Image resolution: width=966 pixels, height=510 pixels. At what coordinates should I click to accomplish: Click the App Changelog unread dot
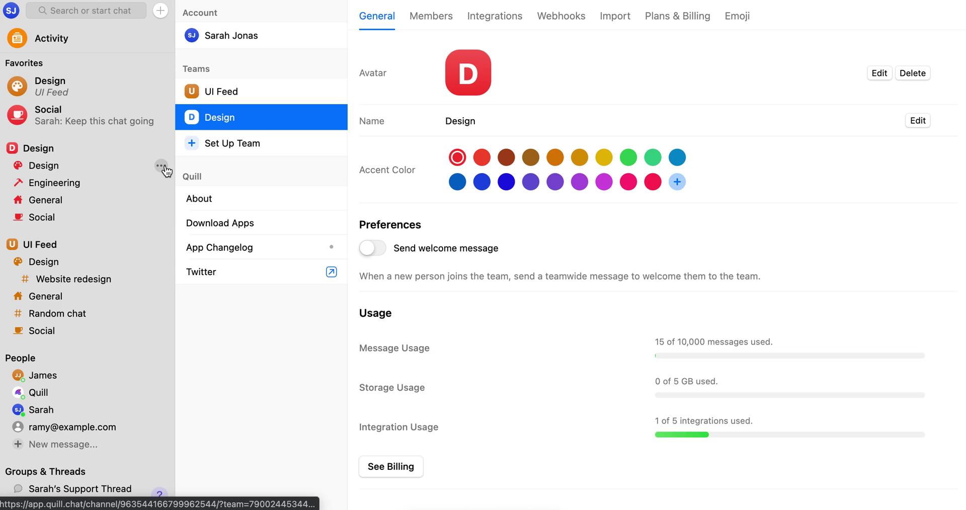coord(331,247)
